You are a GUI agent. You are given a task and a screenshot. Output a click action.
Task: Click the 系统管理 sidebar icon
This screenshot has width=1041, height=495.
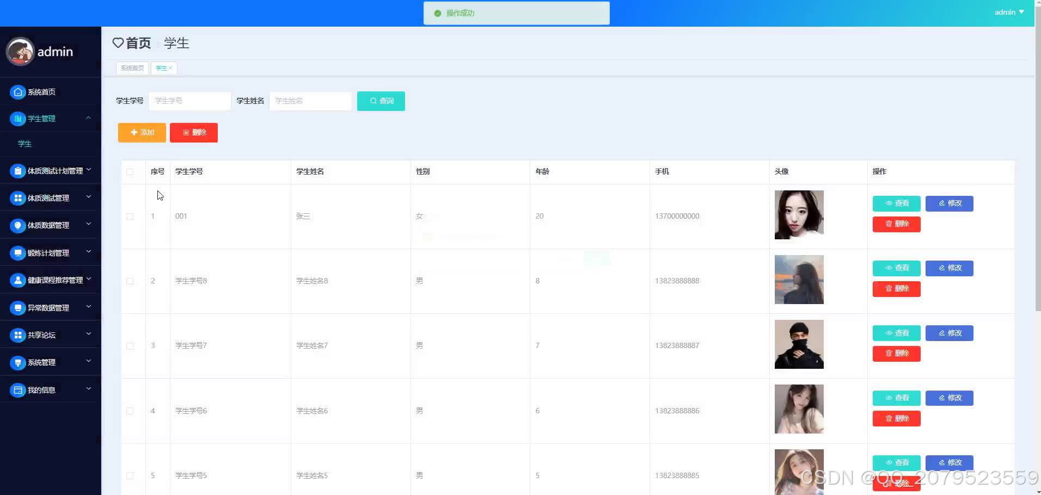pyautogui.click(x=18, y=362)
